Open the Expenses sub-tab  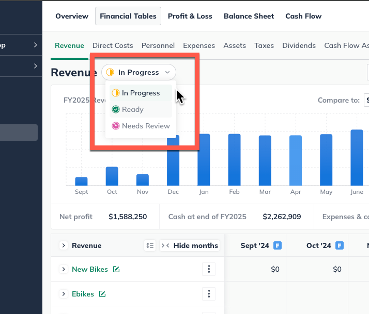point(199,45)
